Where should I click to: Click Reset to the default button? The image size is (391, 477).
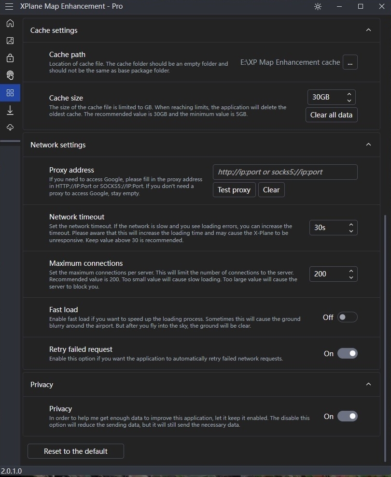76,451
